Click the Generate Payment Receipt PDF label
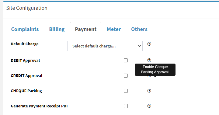This screenshot has width=219, height=115. [x=40, y=106]
